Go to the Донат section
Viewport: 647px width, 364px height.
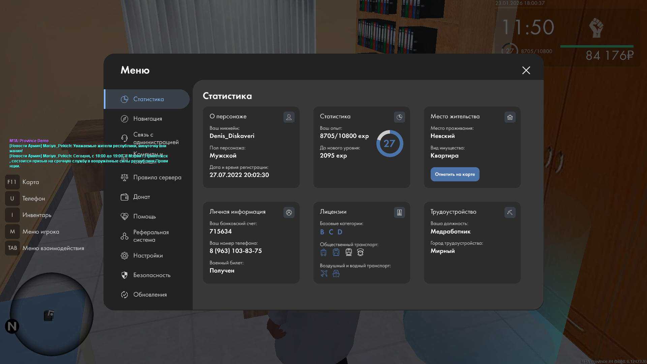pyautogui.click(x=142, y=197)
